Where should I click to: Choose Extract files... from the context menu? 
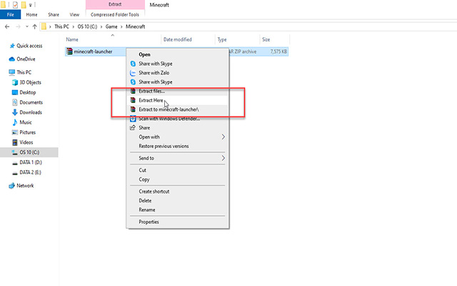coord(151,92)
